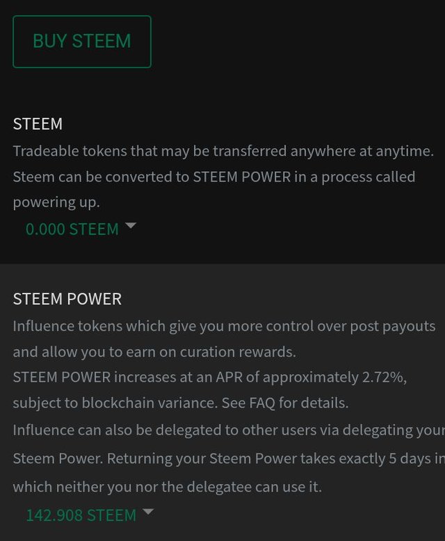Click the word "anytime" in STEEM description
The height and width of the screenshot is (541, 445).
[402, 151]
